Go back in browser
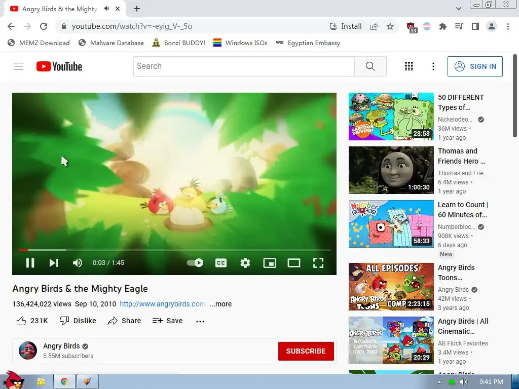 (x=11, y=26)
